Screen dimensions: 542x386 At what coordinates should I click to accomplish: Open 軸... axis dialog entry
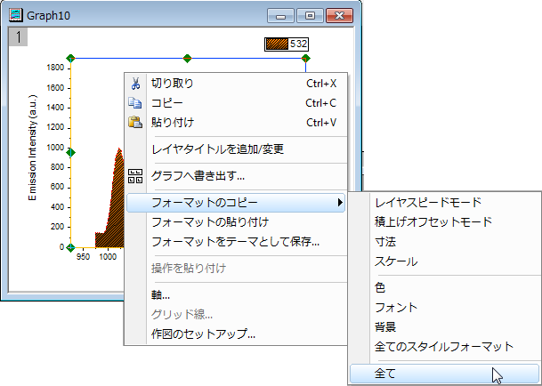pyautogui.click(x=236, y=295)
